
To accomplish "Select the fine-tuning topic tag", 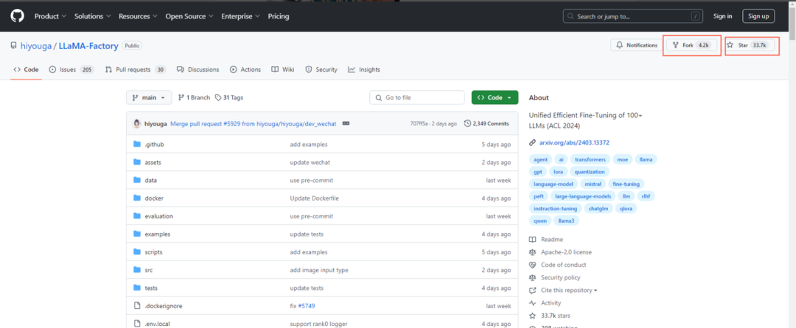I will [626, 184].
